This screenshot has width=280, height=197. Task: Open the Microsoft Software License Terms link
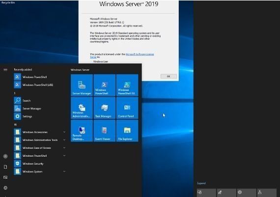click(x=140, y=55)
